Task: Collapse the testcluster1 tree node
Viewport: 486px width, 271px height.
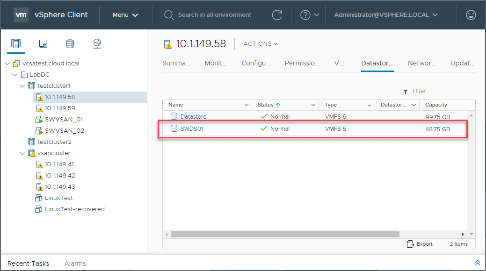Action: tap(22, 86)
